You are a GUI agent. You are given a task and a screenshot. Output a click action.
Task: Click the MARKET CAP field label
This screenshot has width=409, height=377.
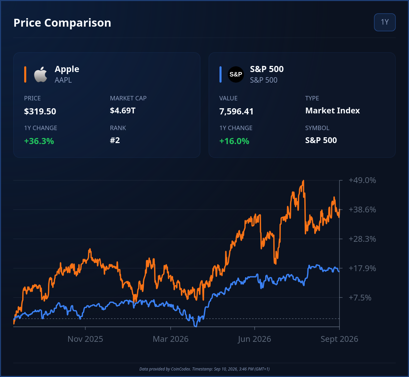click(128, 98)
